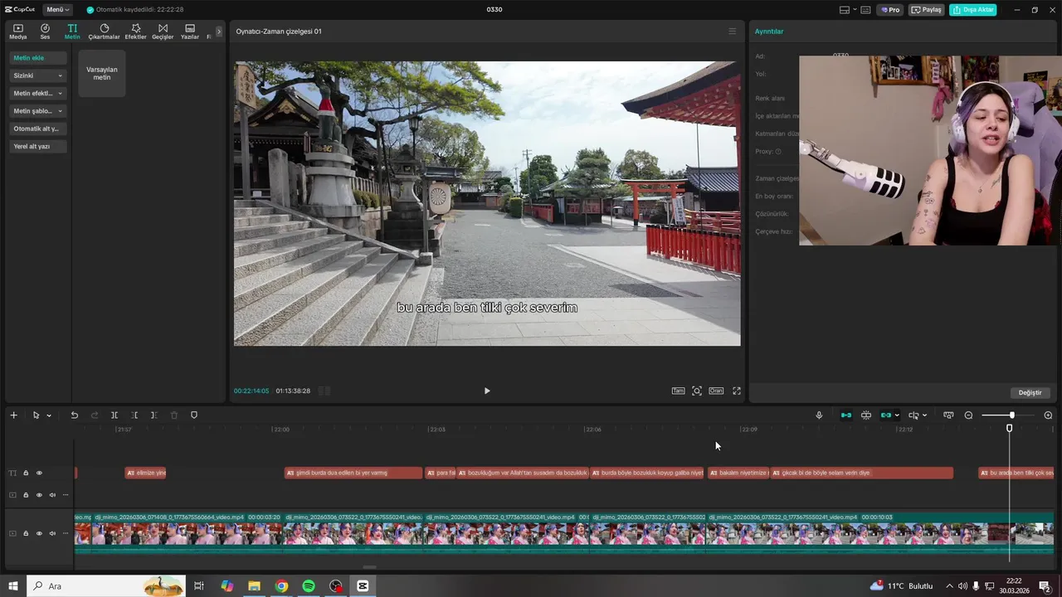Enter fullscreen preview mode
This screenshot has height=597, width=1062.
(x=736, y=391)
